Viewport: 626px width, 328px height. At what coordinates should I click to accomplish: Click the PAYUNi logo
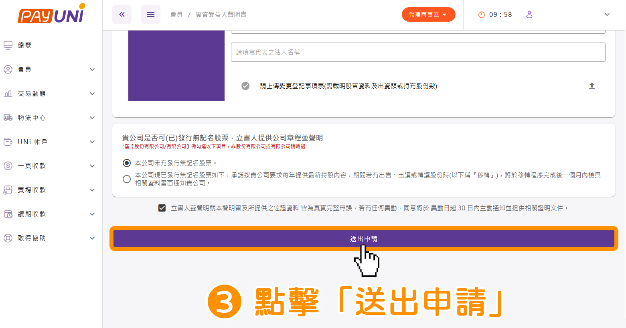point(51,14)
